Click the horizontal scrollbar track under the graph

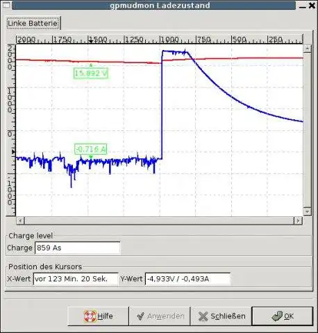click(159, 221)
